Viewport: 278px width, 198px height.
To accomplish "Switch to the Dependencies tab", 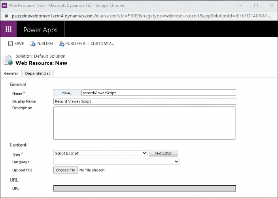I will pos(38,73).
